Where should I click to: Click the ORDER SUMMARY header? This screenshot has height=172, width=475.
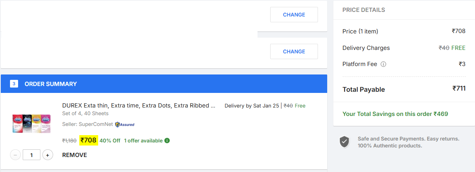[51, 84]
